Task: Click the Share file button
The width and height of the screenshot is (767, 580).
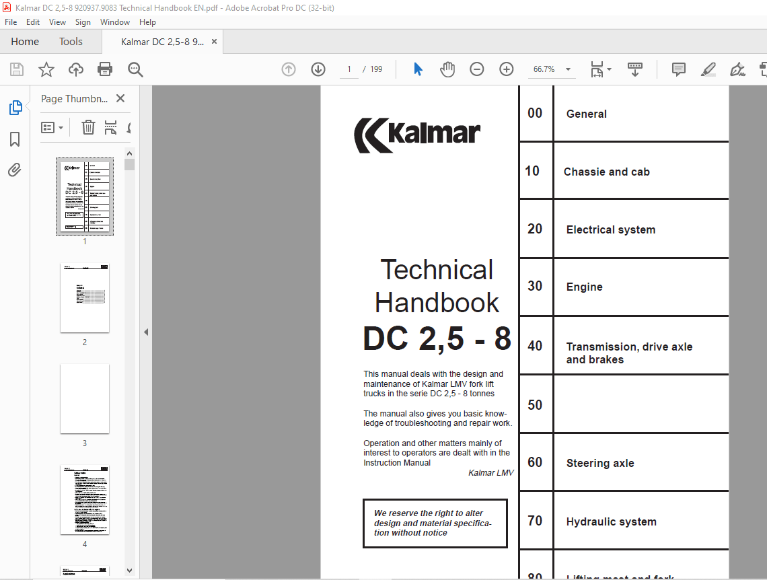Action: click(75, 69)
